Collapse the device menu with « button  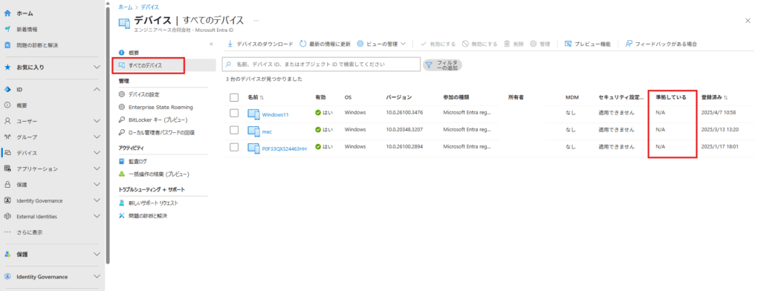tap(211, 44)
